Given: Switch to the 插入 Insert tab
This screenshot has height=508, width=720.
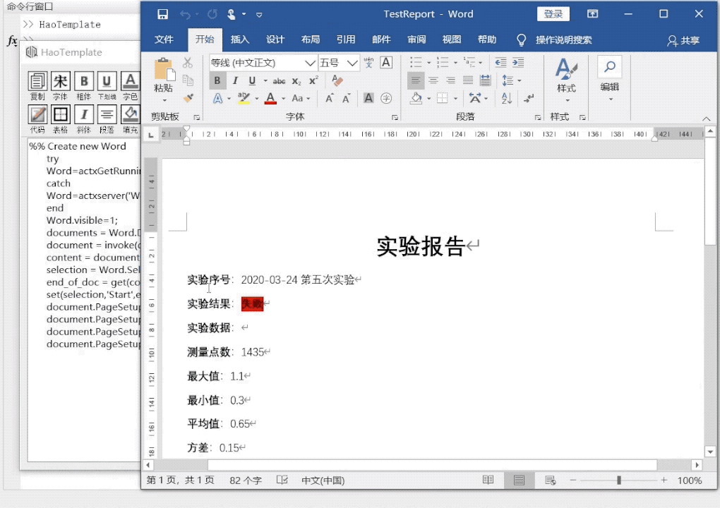Looking at the screenshot, I should [x=240, y=40].
